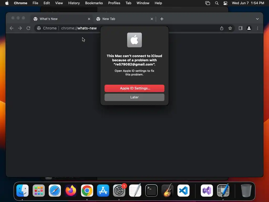This screenshot has width=269, height=202.
Task: Launch Safari from the Dock
Action: pos(55,190)
